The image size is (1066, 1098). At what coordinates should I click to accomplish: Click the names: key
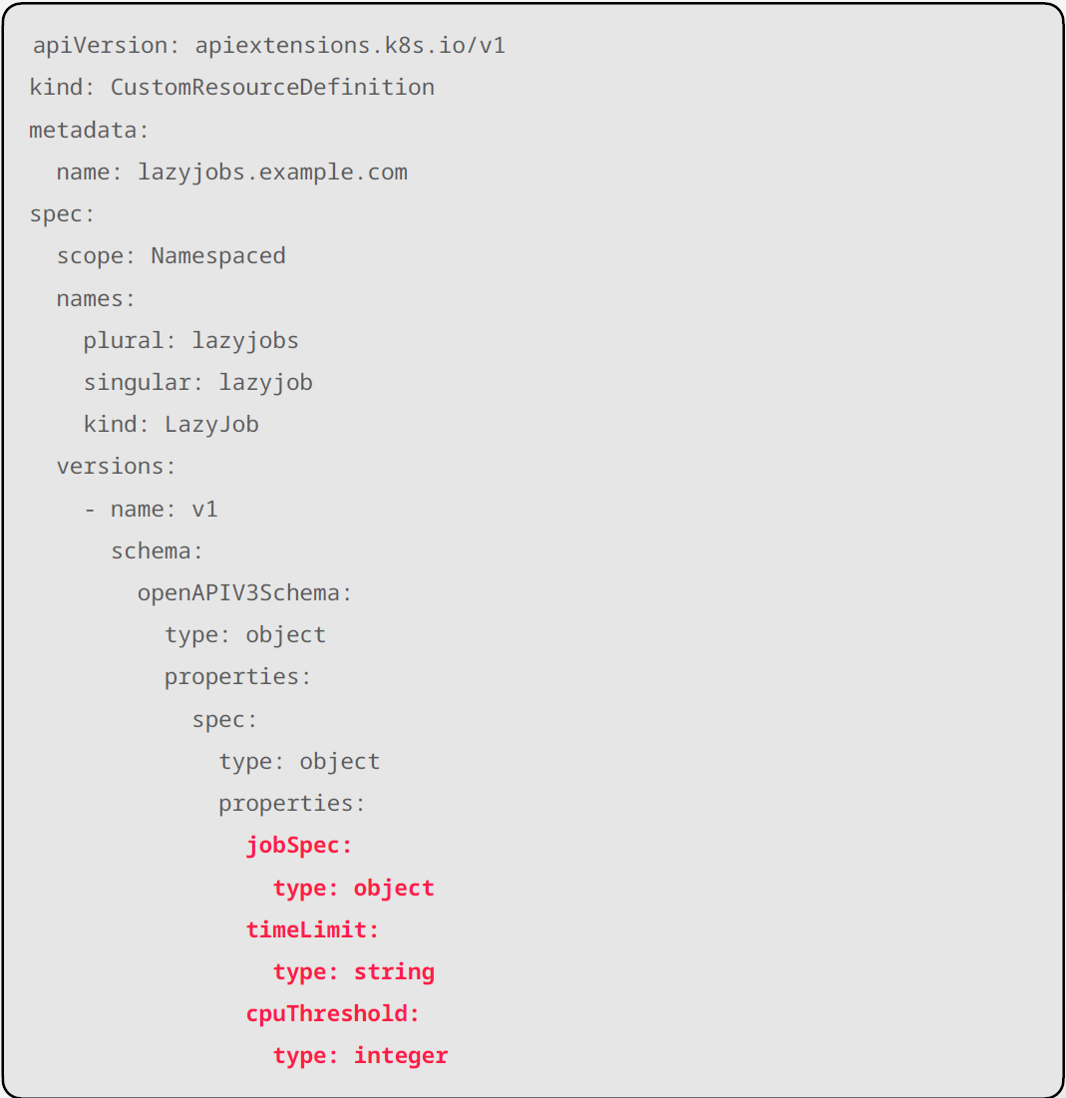[x=96, y=298]
